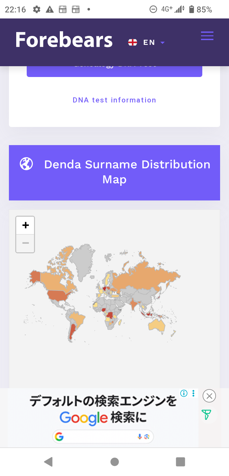Open the hamburger menu
This screenshot has height=476, width=229.
coord(207,36)
